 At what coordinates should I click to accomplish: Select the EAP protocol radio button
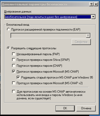[x=8, y=30]
